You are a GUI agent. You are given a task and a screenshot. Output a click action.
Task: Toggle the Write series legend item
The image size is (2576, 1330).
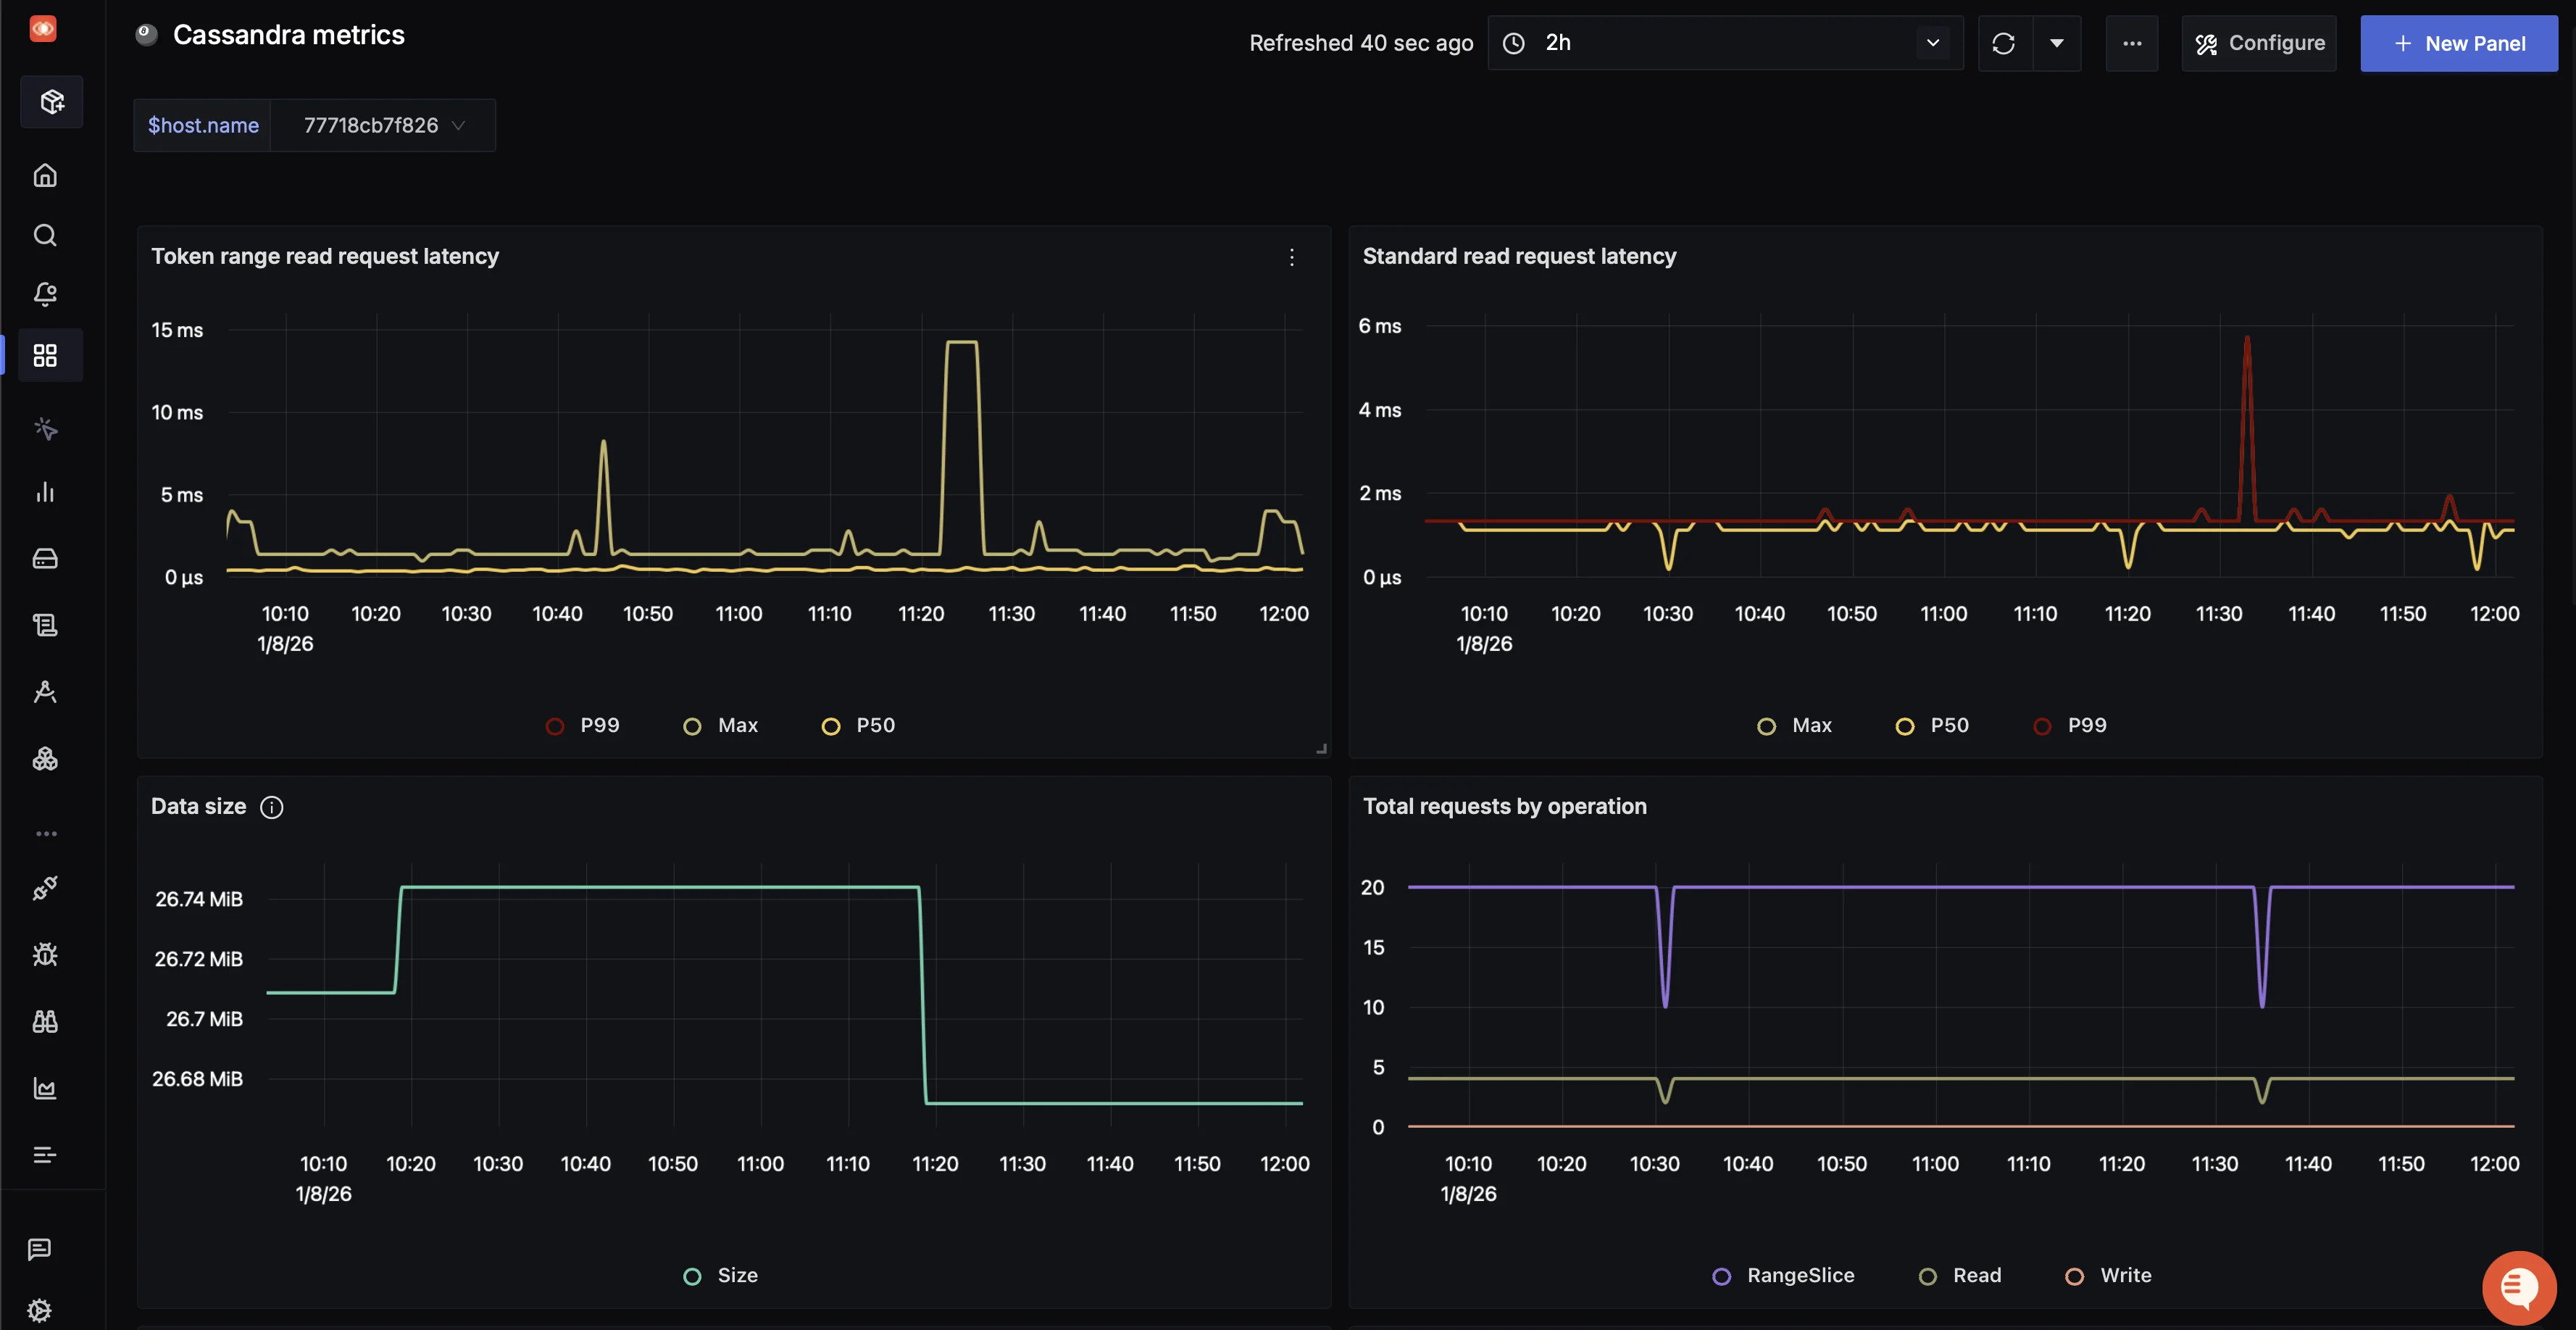pos(2108,1276)
